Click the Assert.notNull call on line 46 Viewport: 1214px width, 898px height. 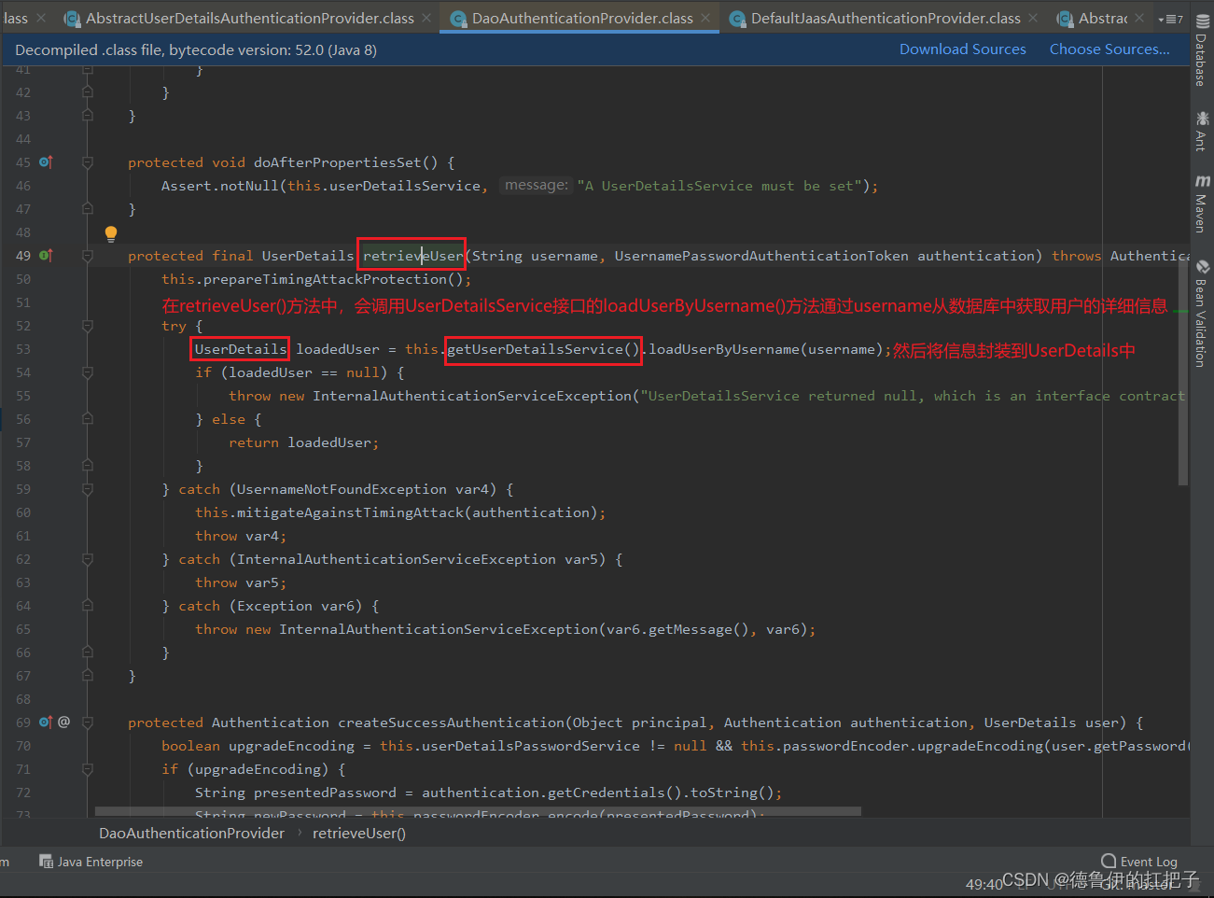pyautogui.click(x=220, y=186)
